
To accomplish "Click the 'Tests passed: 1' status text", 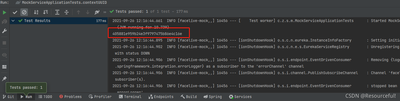I will point(131,11).
